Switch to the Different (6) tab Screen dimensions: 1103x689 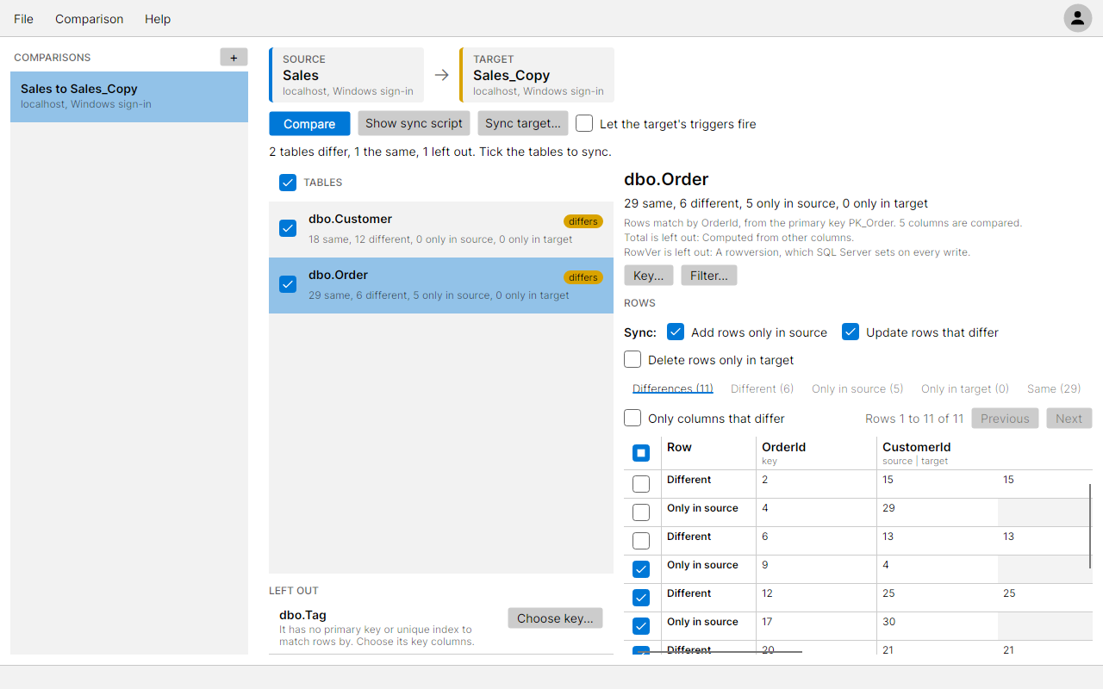(763, 388)
